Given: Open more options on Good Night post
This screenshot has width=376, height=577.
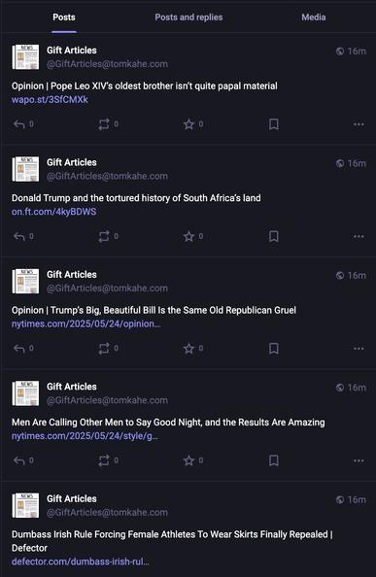Looking at the screenshot, I should coord(359,460).
